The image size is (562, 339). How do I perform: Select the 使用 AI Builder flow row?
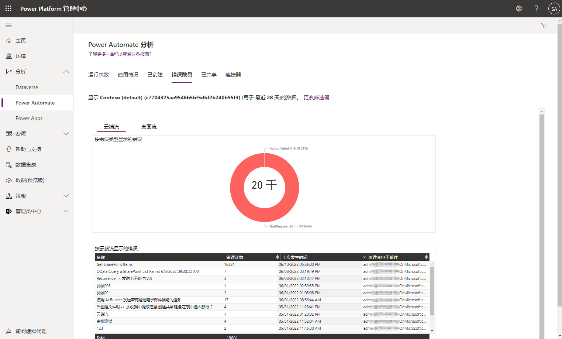262,300
